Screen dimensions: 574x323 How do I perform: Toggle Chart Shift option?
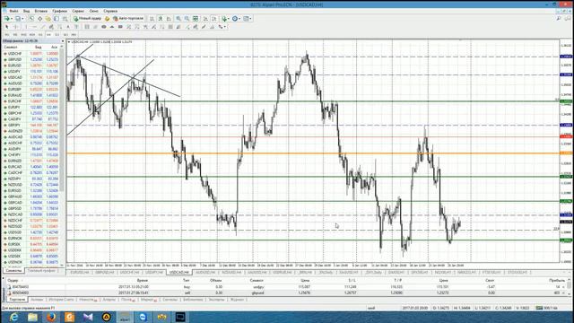click(214, 18)
